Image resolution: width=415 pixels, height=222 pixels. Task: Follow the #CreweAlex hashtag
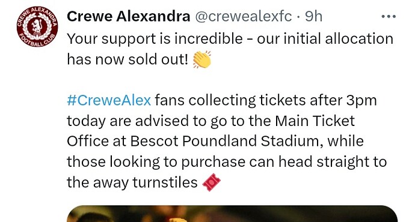coord(109,100)
